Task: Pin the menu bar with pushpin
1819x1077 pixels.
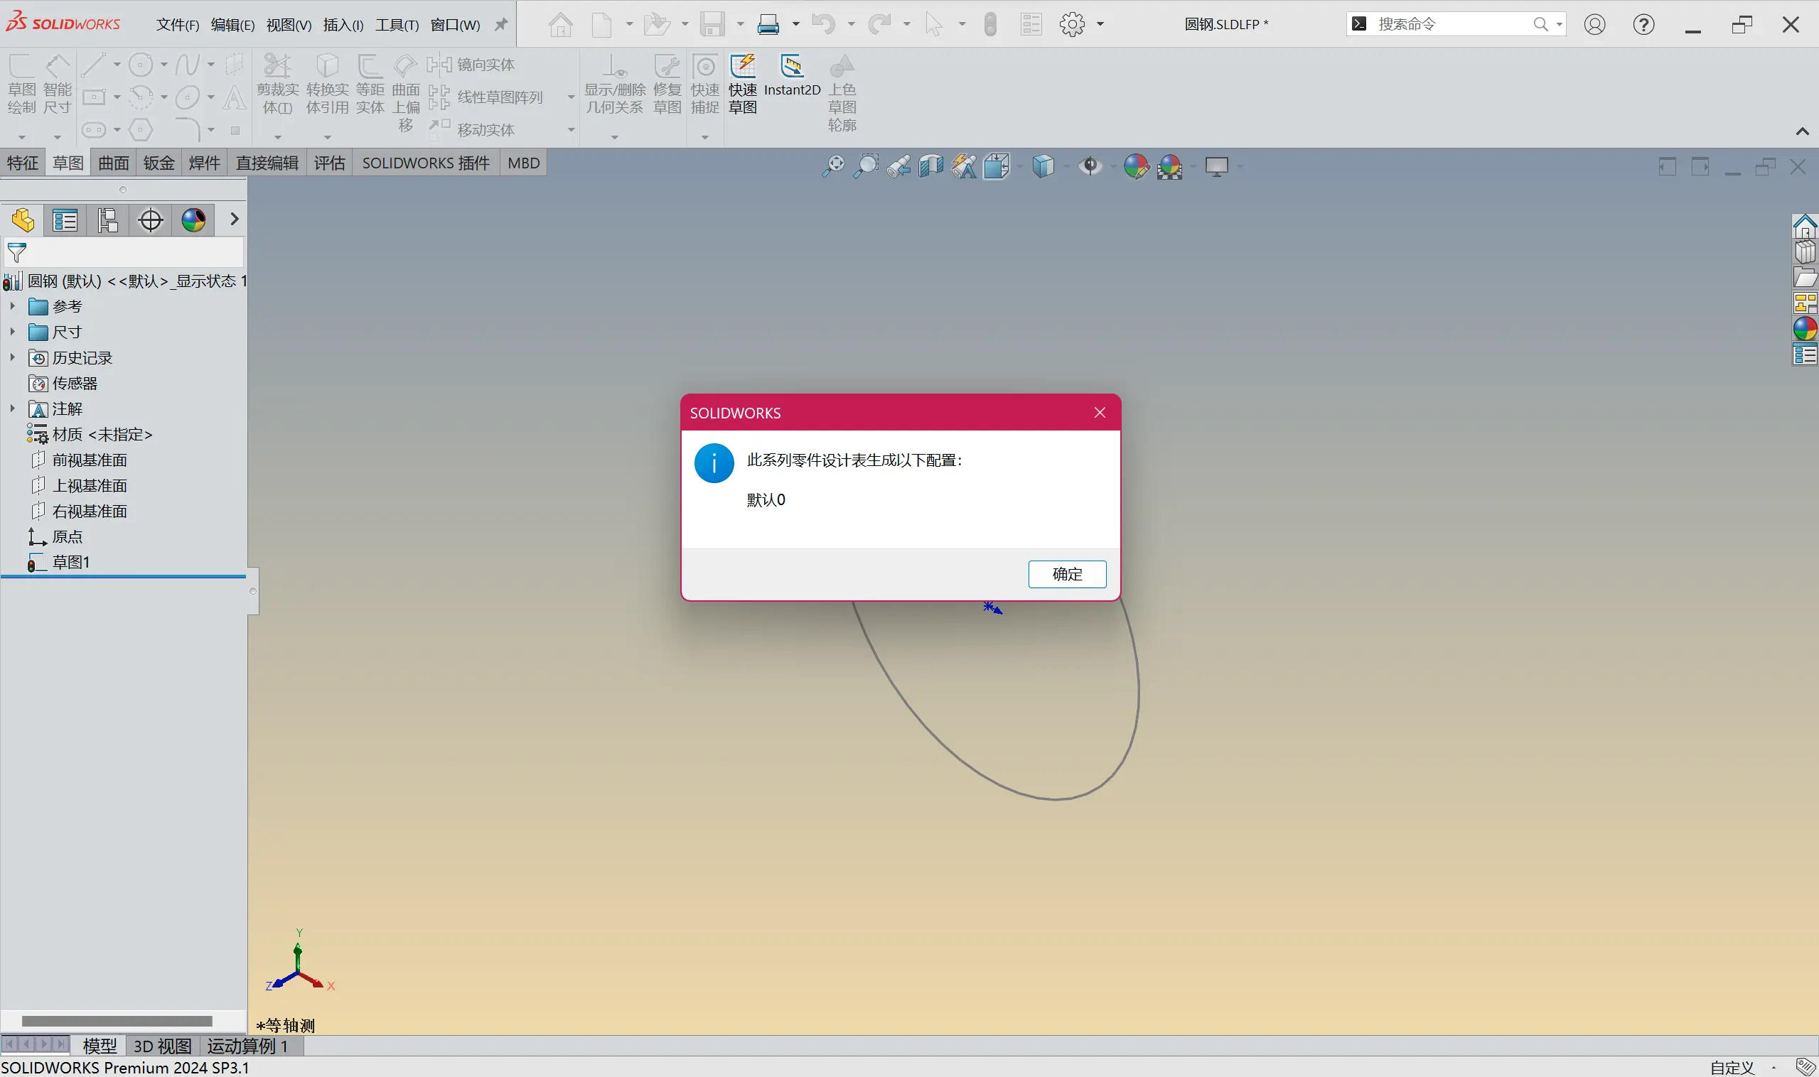Action: tap(501, 25)
